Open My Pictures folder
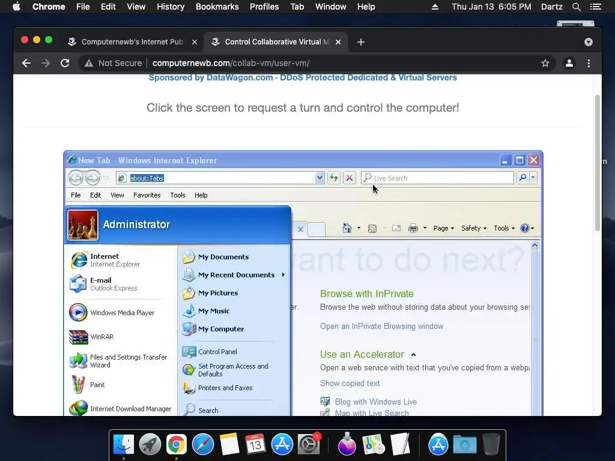This screenshot has height=461, width=615. [210, 293]
